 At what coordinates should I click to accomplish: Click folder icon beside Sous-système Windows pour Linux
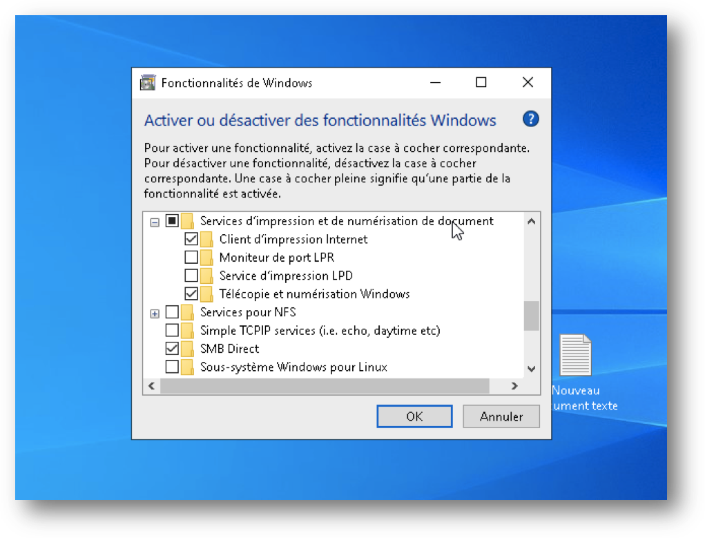(187, 367)
